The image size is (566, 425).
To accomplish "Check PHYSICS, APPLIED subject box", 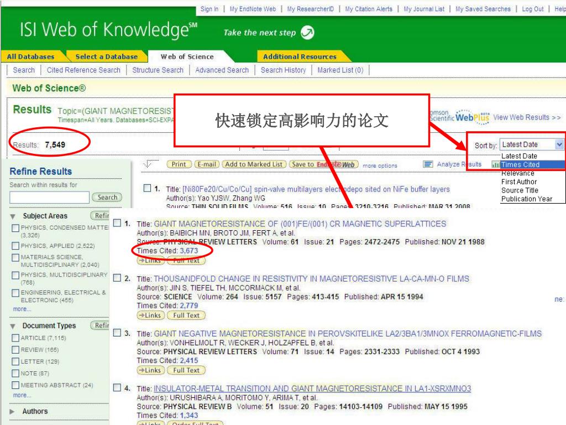I will (15, 246).
